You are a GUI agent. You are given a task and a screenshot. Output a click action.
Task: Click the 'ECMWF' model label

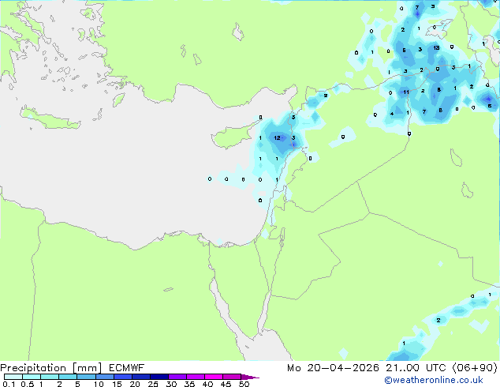click(x=127, y=368)
